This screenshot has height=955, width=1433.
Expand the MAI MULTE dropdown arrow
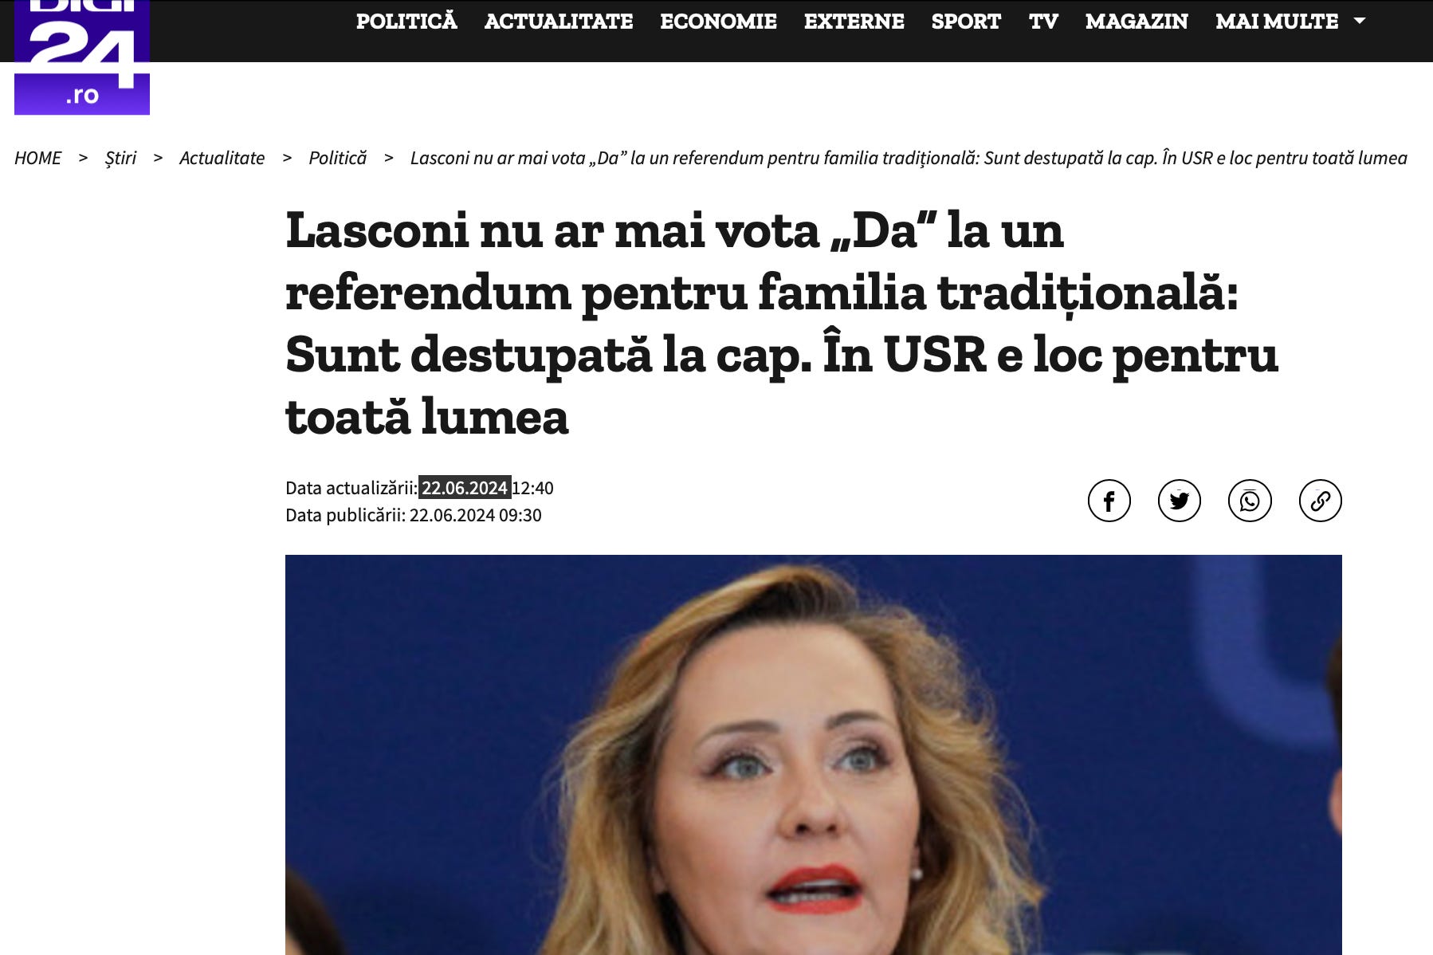point(1360,21)
